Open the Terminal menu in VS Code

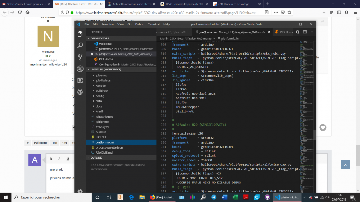[x=154, y=24]
